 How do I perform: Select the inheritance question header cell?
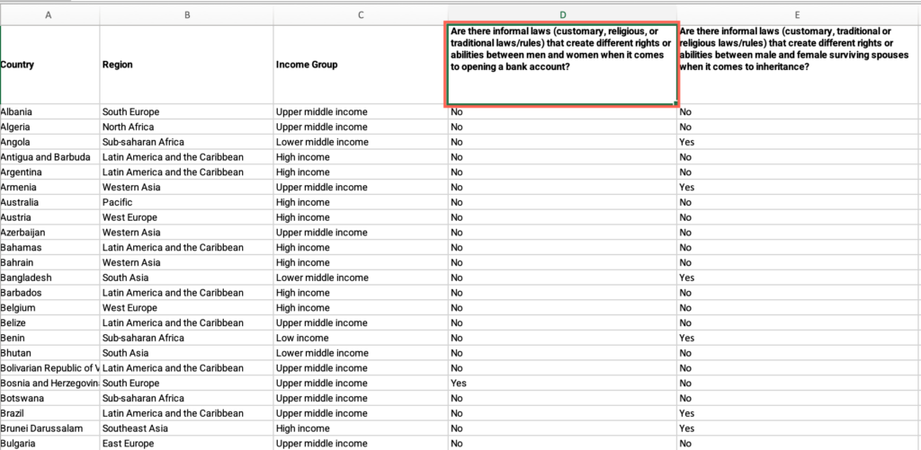point(799,65)
